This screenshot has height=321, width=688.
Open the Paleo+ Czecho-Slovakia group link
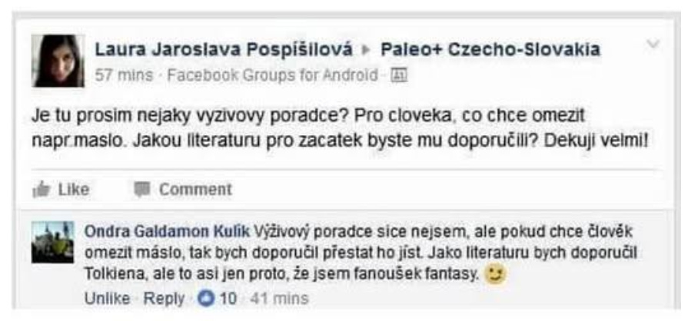(x=490, y=50)
